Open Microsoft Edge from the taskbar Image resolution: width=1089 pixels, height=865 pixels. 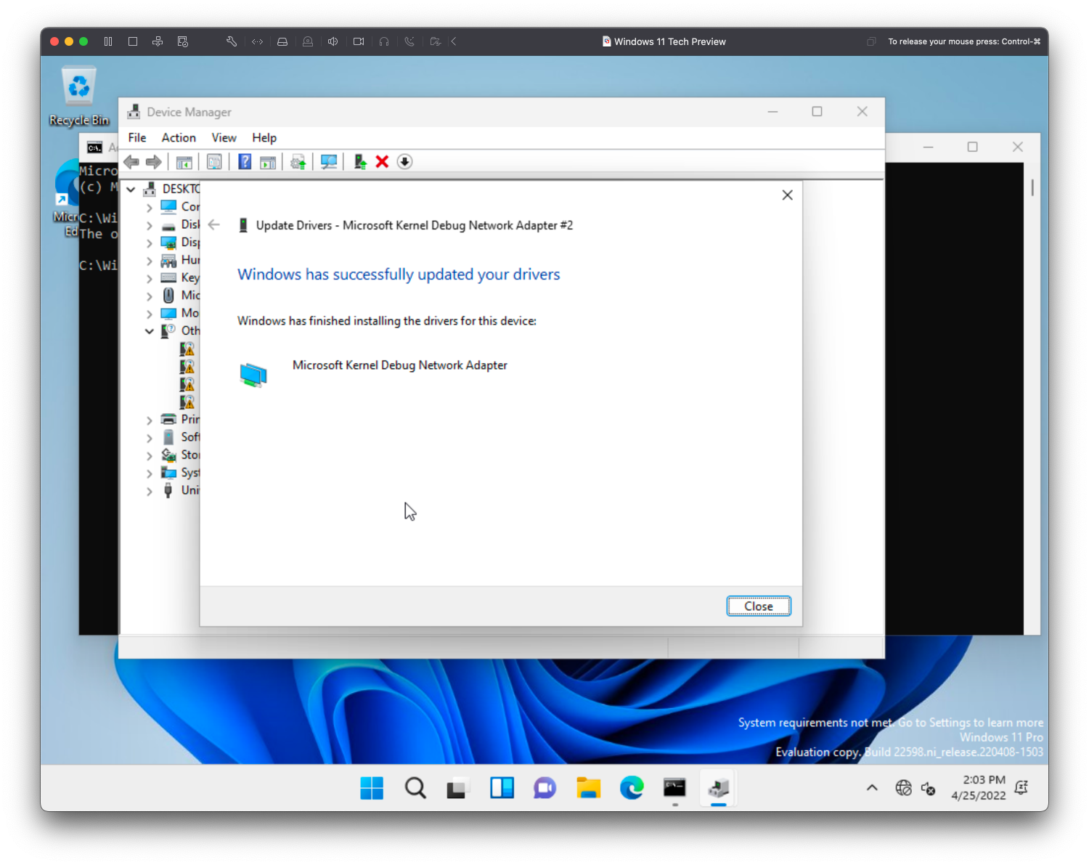click(x=632, y=788)
